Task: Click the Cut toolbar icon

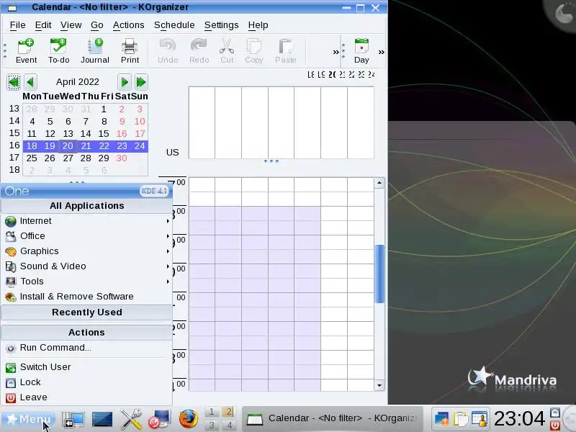Action: (227, 51)
